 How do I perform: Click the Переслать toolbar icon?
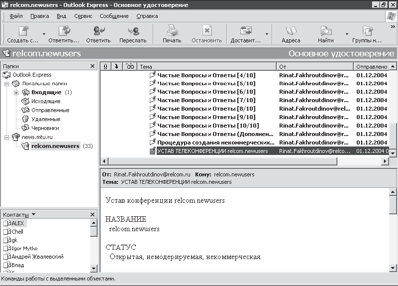[133, 31]
